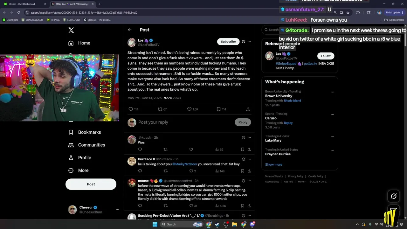
Task: Open the SONGREQUESTS bookmark
Action: [33, 20]
